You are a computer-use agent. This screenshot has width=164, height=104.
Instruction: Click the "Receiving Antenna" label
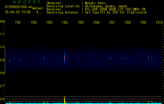62,12
